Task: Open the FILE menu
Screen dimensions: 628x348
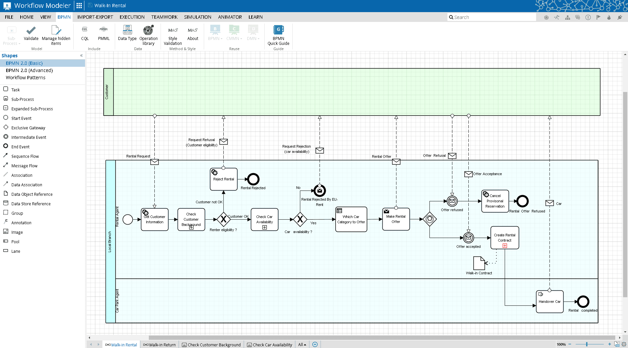Action: pyautogui.click(x=9, y=17)
